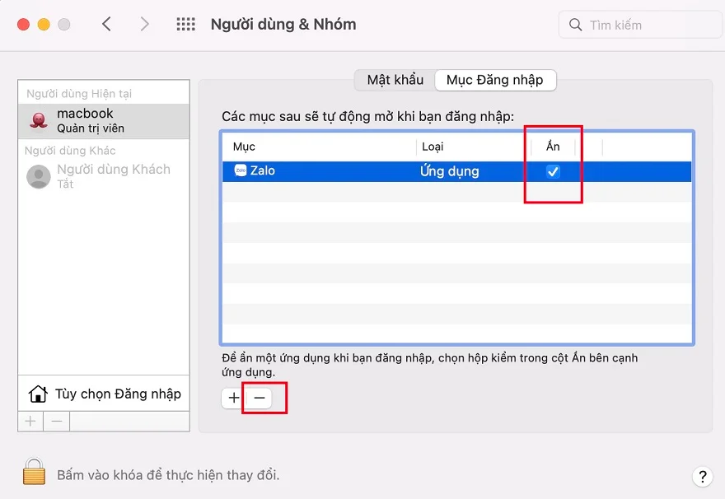The height and width of the screenshot is (499, 725).
Task: Toggle hidden status of the Zalo login item
Action: coord(553,171)
